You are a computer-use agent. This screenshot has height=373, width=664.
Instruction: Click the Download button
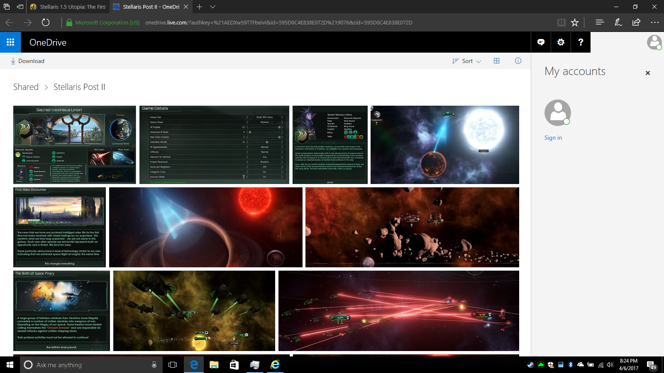pyautogui.click(x=27, y=61)
